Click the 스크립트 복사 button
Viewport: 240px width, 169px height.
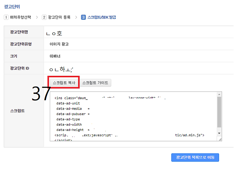coord(64,83)
